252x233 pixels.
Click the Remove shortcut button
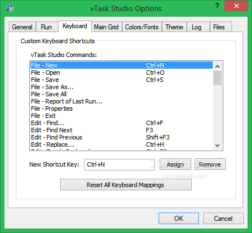point(210,164)
